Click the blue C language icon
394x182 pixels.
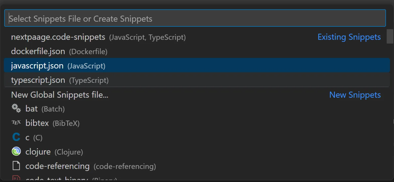(16, 137)
